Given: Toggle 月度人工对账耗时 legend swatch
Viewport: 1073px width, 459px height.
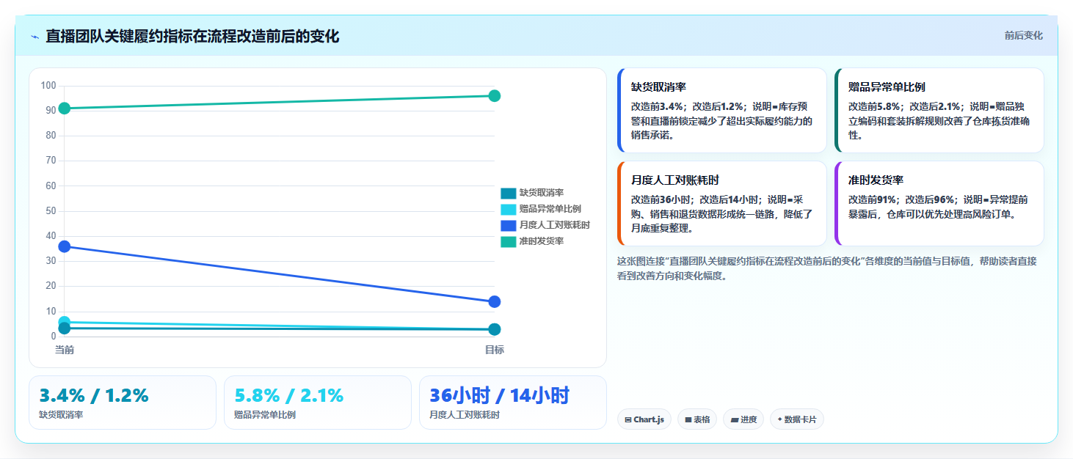Looking at the screenshot, I should tap(508, 225).
